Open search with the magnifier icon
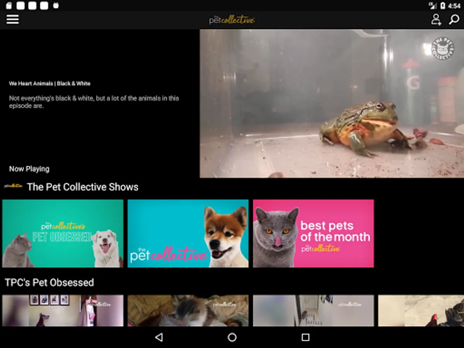The height and width of the screenshot is (348, 464). coord(454,20)
